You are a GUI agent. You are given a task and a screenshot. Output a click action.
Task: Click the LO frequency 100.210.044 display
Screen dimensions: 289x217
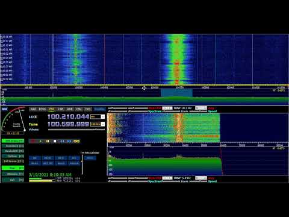tap(68, 117)
